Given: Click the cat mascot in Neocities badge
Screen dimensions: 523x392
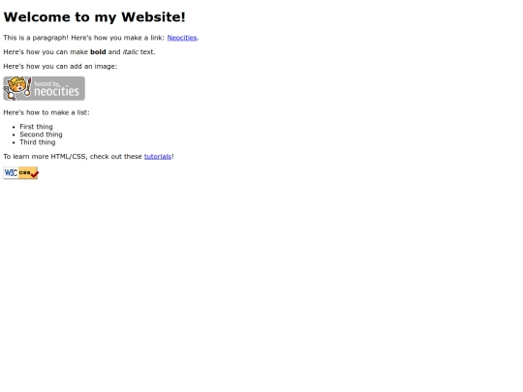Looking at the screenshot, I should click(17, 88).
